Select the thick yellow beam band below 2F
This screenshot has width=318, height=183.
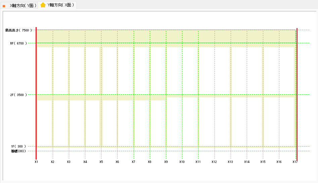click(x=101, y=98)
